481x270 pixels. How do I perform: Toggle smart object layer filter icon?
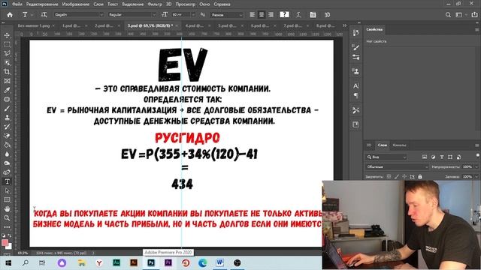[x=458, y=157]
